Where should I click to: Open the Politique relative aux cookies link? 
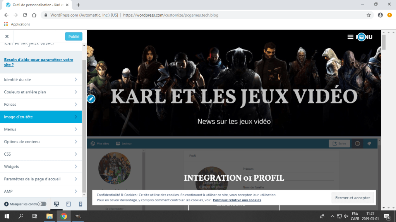click(x=237, y=200)
